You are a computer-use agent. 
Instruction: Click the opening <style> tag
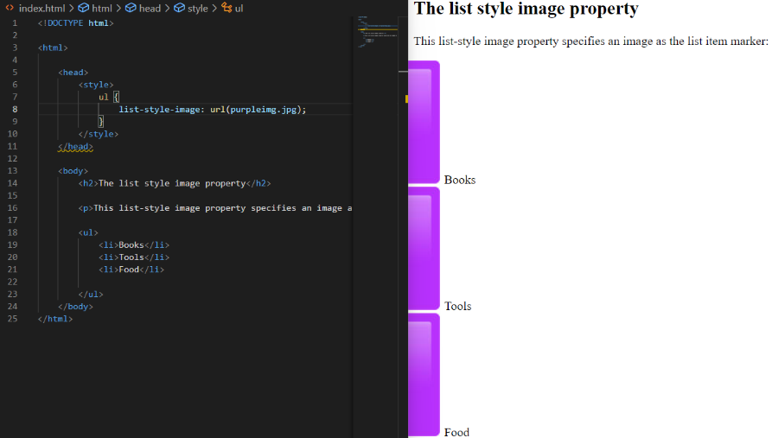coord(96,85)
